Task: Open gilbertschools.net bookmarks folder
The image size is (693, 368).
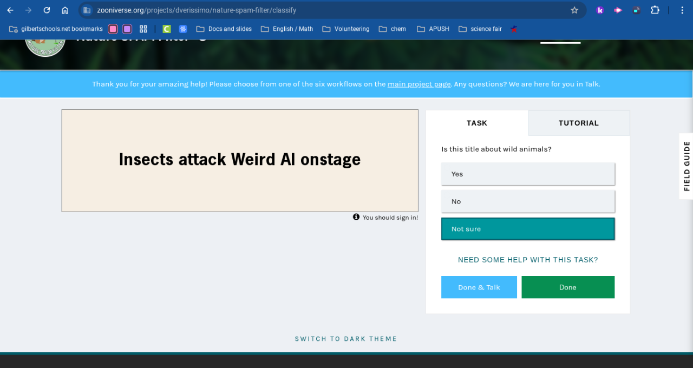Action: 56,29
